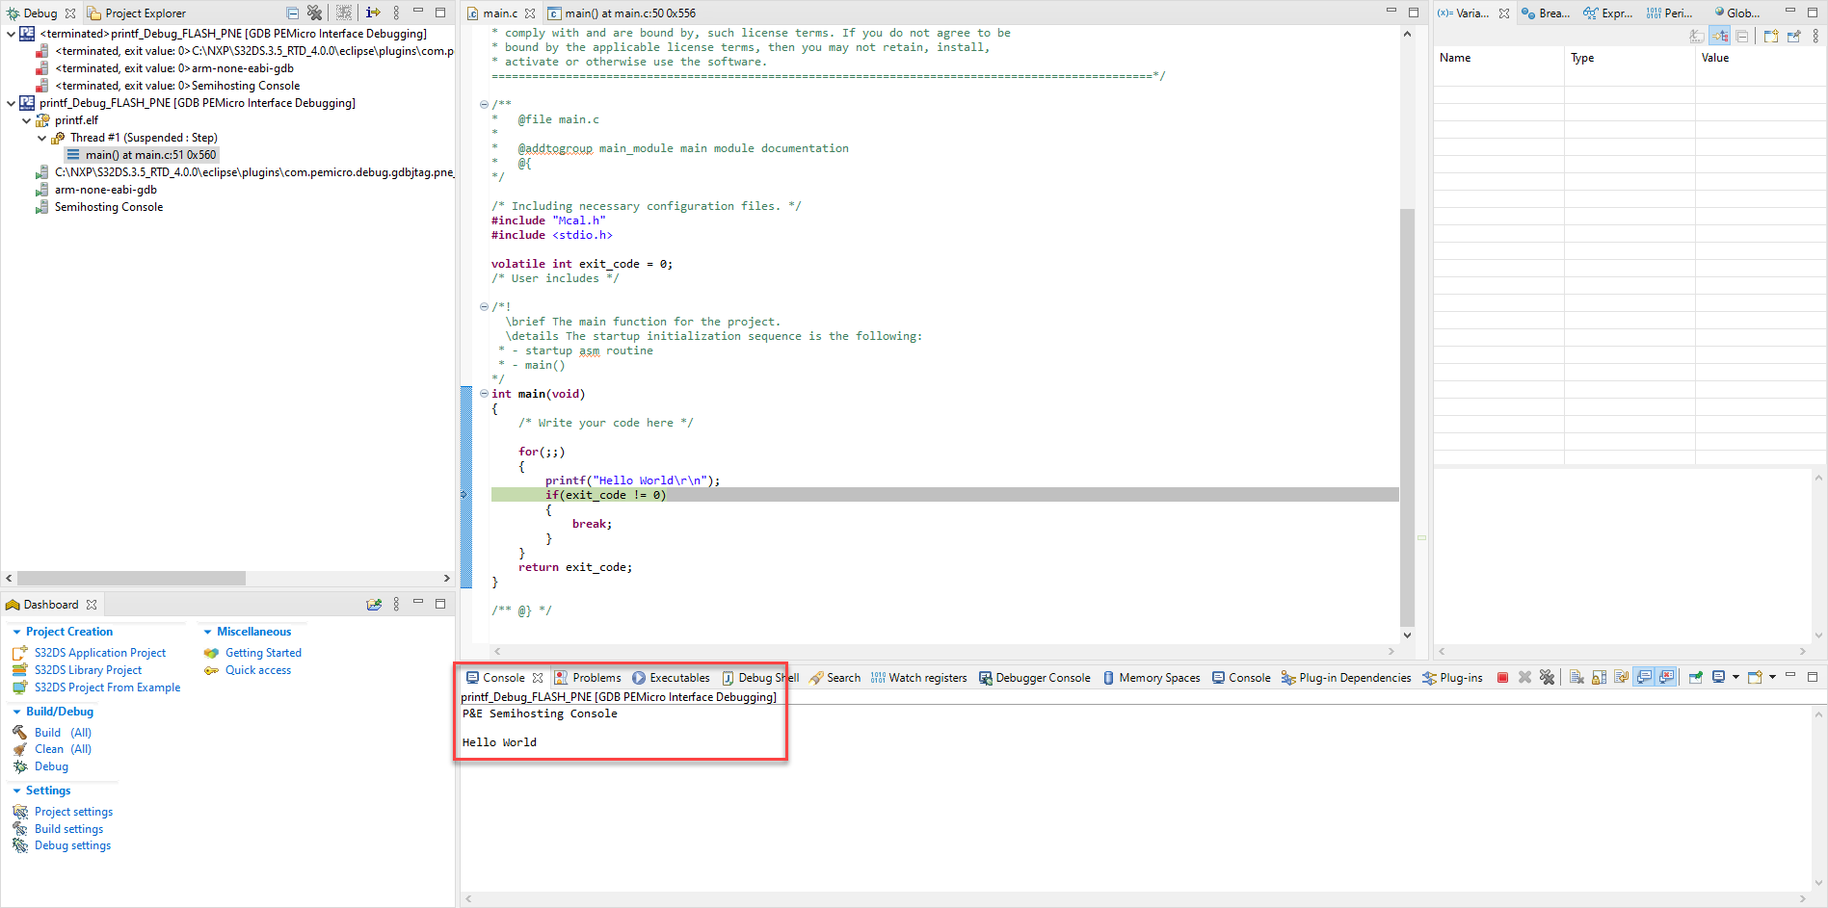Switch to the Project Explorer tab

(x=137, y=13)
